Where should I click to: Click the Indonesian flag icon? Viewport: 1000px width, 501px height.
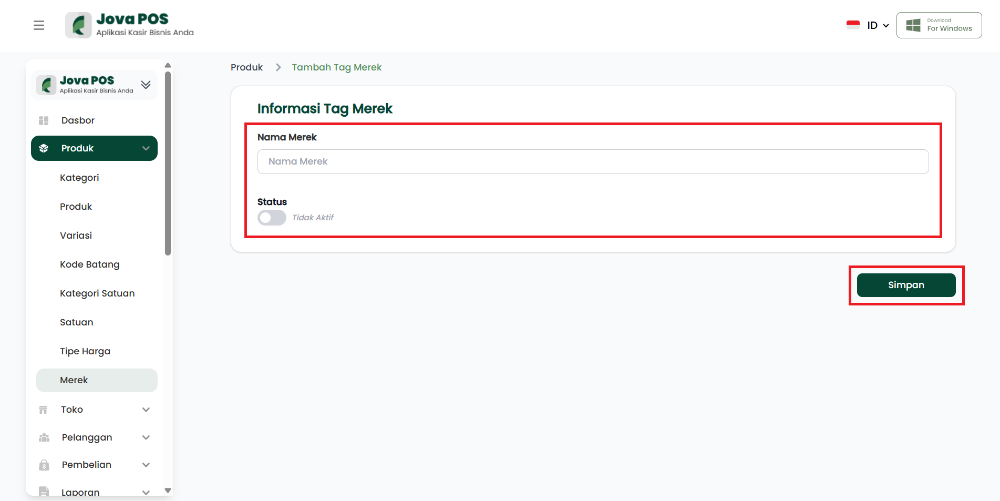tap(853, 25)
